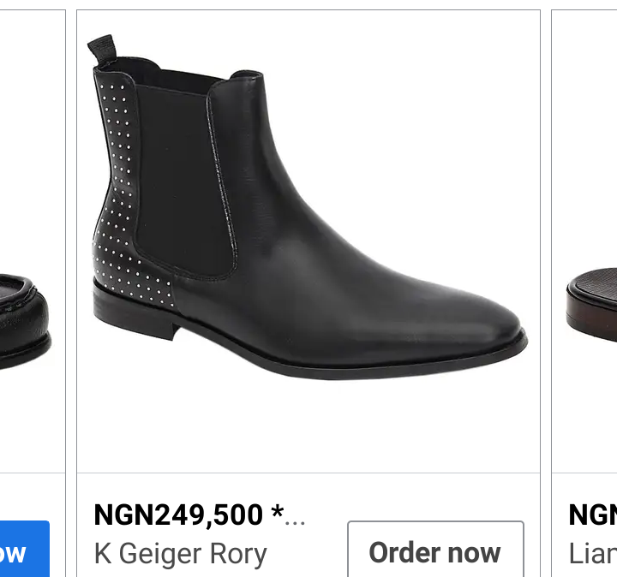Open the NGN249,500 price text
617x577 pixels.
[x=178, y=515]
